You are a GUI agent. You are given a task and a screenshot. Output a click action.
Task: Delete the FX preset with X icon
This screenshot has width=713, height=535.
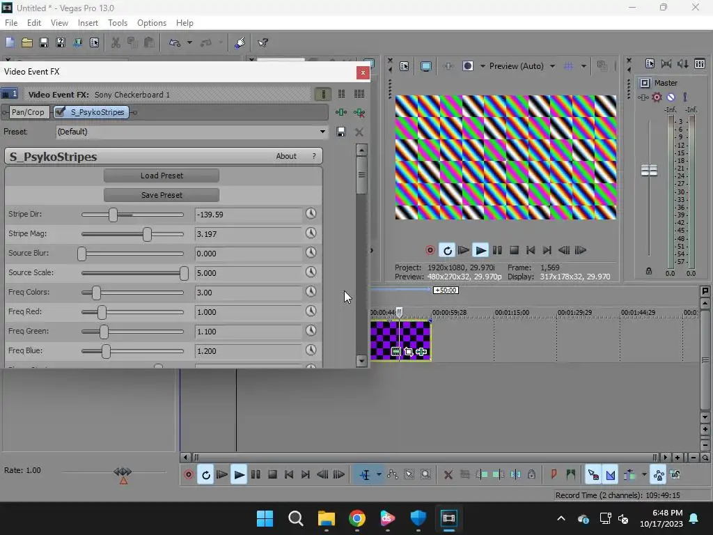click(359, 132)
